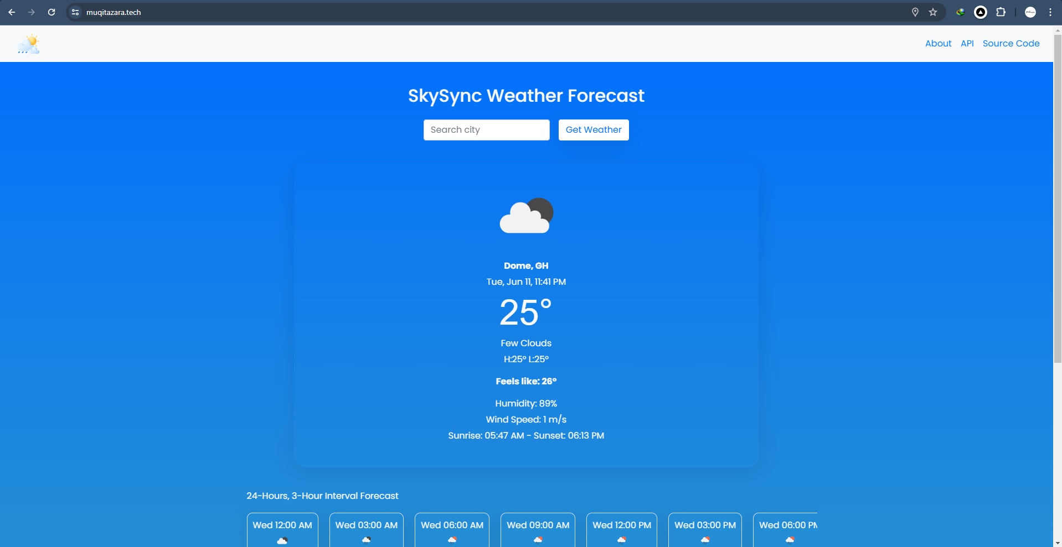Reload the page
This screenshot has width=1062, height=547.
pos(51,12)
